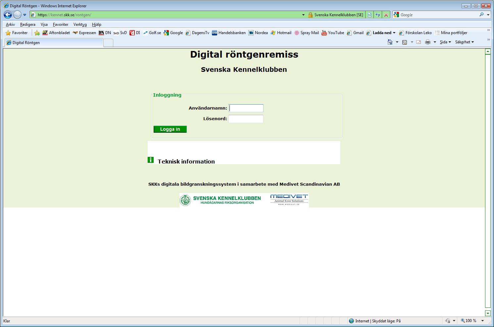Refresh the page with the refresh icon
This screenshot has width=494, height=327.
378,15
